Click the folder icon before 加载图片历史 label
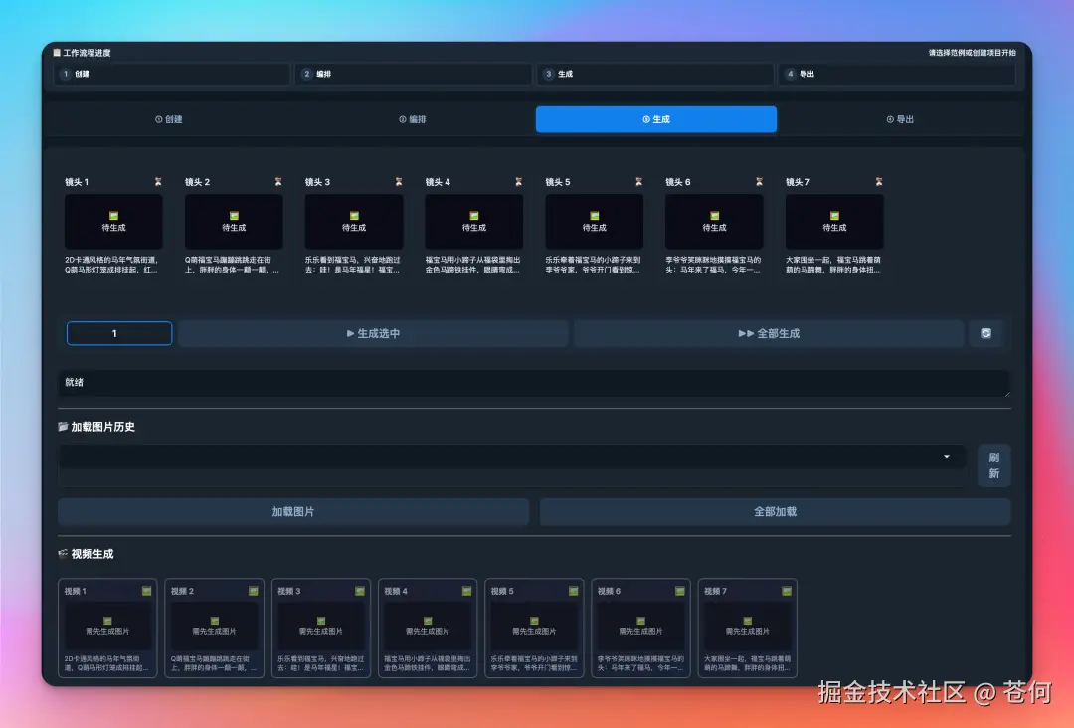 (x=63, y=426)
